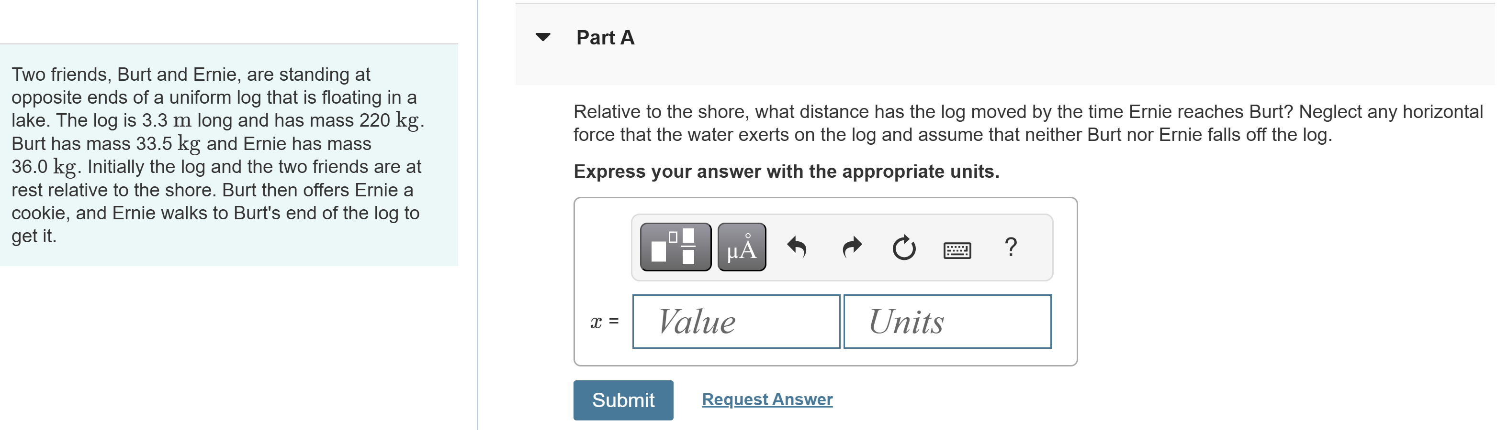Focus the Units input field

[946, 322]
